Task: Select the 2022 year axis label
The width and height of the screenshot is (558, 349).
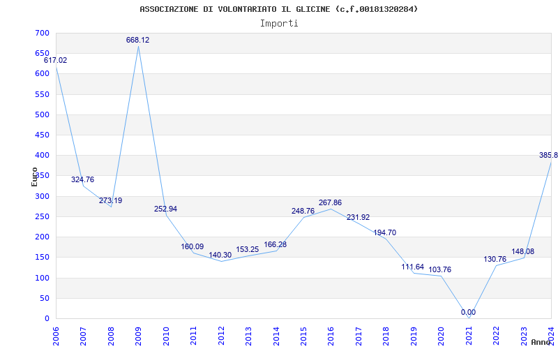Action: coord(496,336)
